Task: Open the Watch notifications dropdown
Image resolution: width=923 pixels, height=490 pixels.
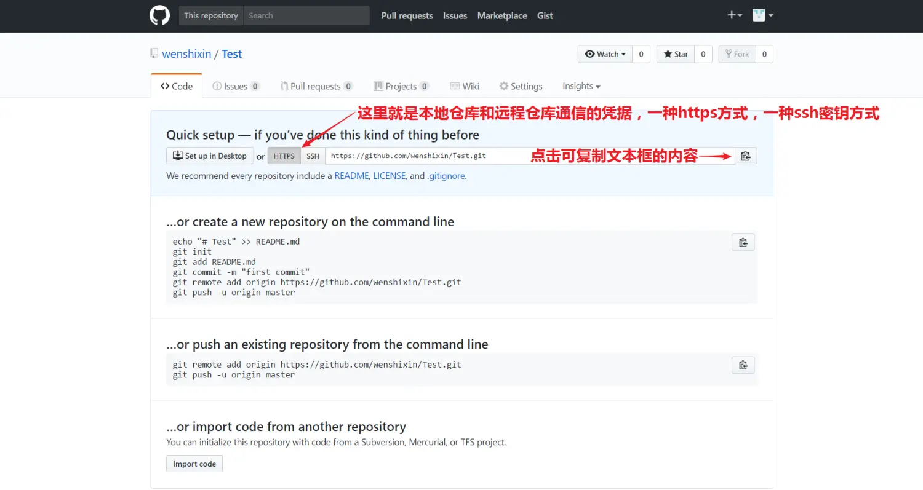Action: click(x=605, y=54)
